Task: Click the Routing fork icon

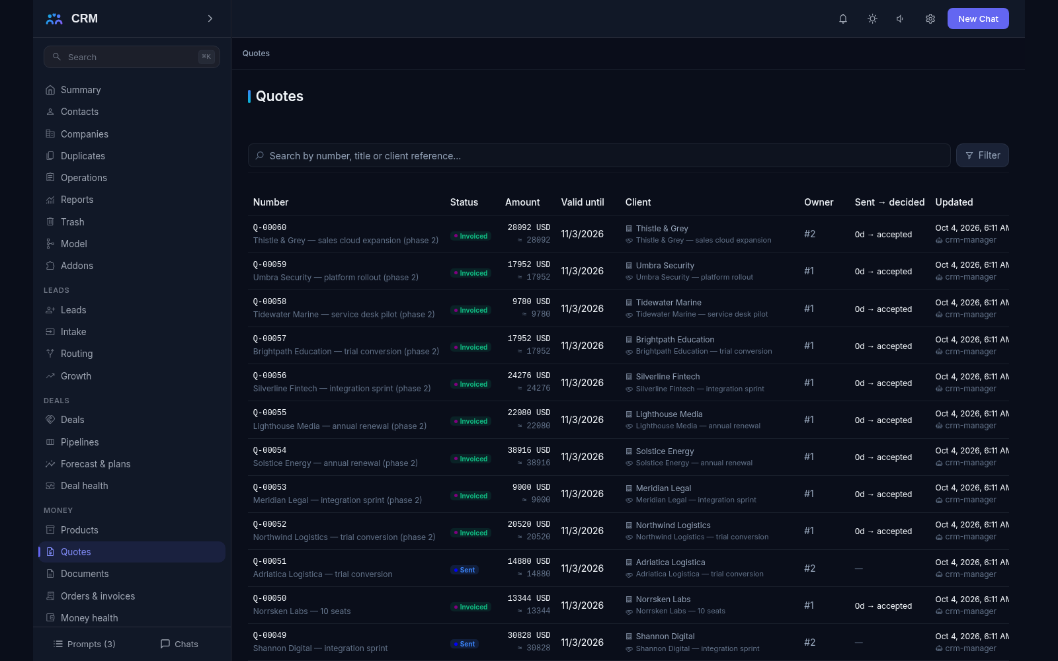Action: click(50, 354)
